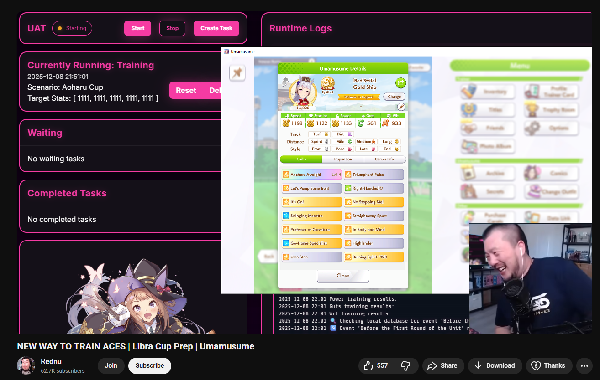Select the Anchors Aweigh! skill
Viewport: 600px width, 380px height.
click(312, 175)
